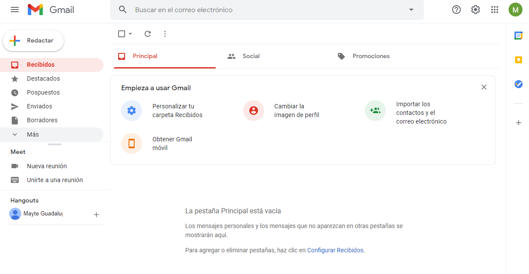Viewport: 529px width, 274px height.
Task: Refresh the inbox
Action: point(148,34)
